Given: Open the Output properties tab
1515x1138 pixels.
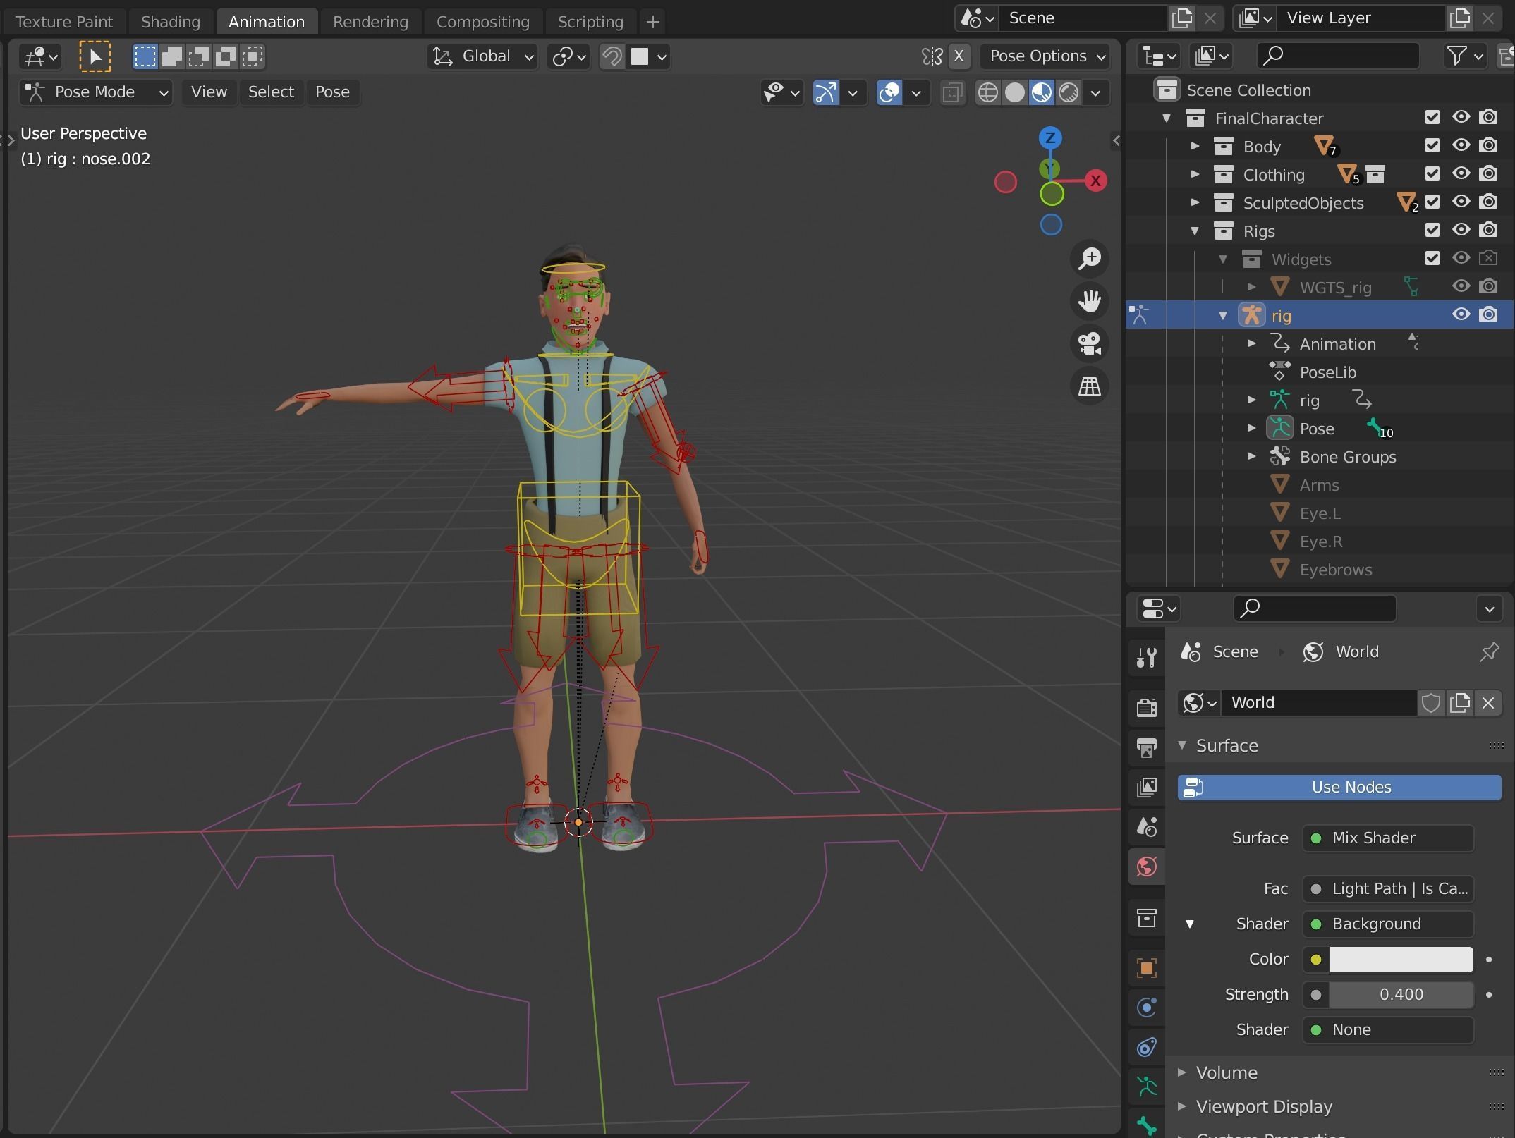Looking at the screenshot, I should (x=1147, y=747).
